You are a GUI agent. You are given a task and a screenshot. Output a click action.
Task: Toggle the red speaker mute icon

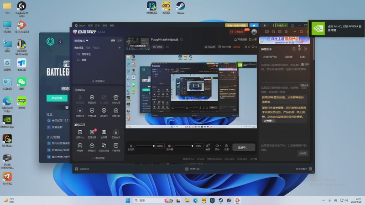pyautogui.click(x=170, y=146)
